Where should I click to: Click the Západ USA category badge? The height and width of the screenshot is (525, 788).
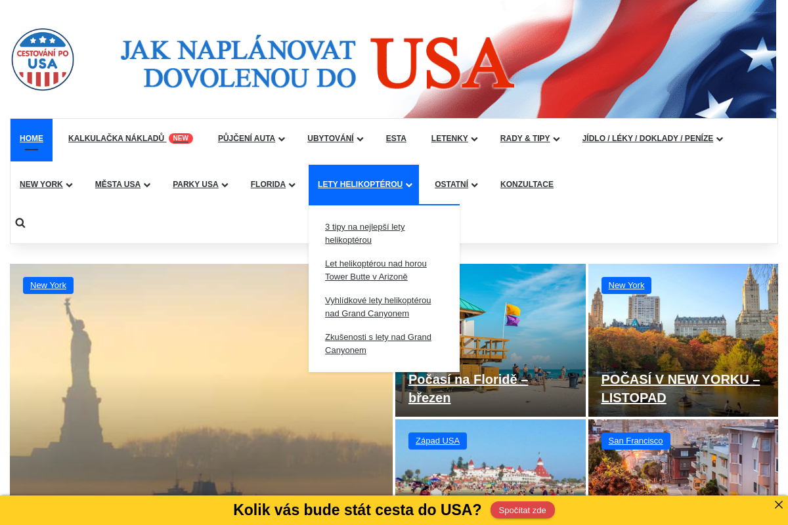(437, 440)
